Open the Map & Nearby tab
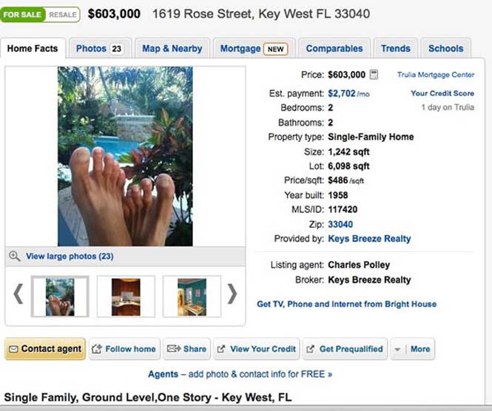 pyautogui.click(x=172, y=49)
